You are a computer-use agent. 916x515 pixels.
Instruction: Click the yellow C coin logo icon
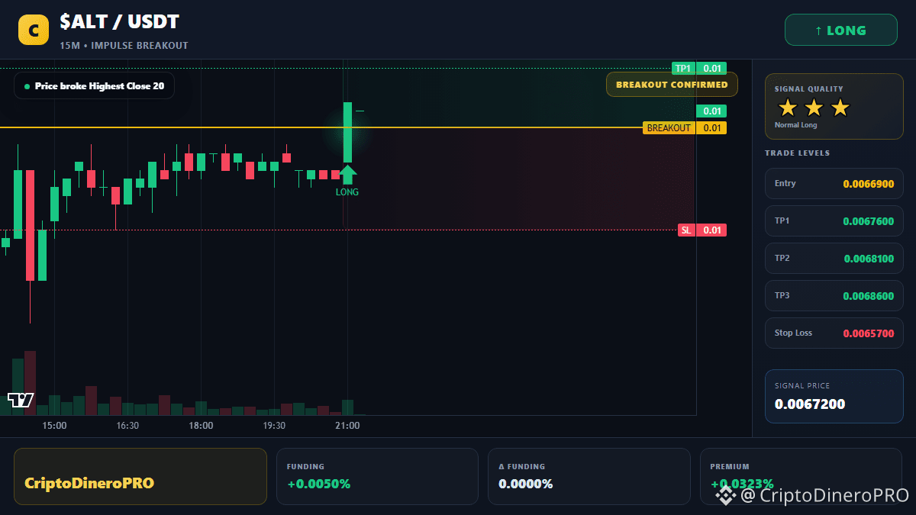tap(34, 31)
